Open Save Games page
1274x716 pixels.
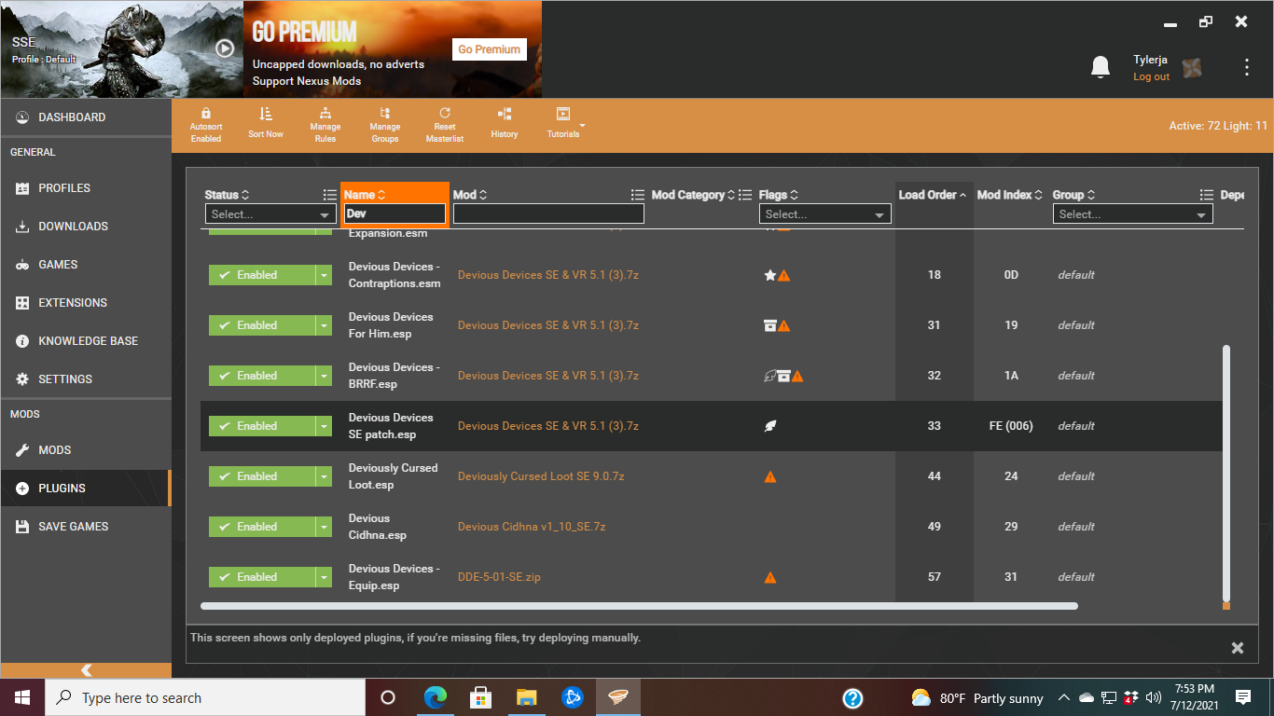point(86,527)
